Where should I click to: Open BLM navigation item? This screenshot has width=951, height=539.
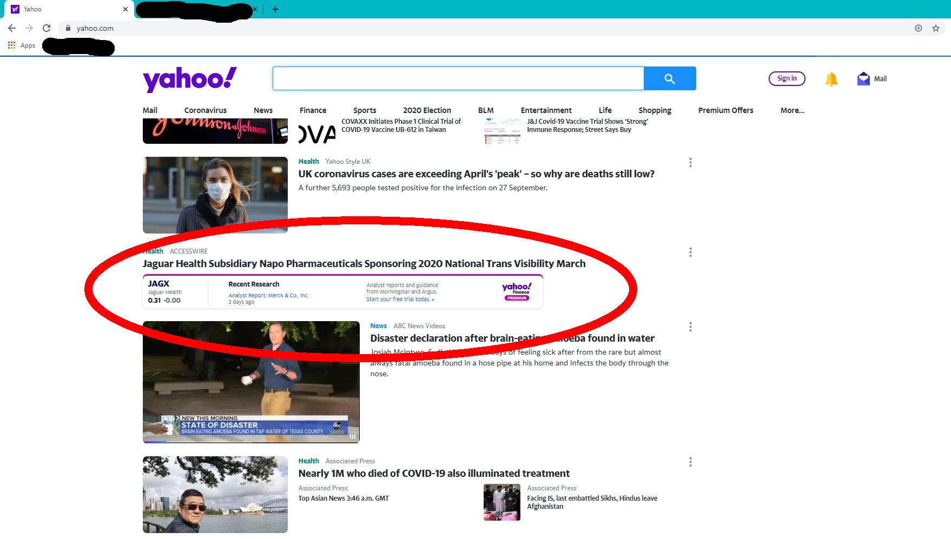(486, 110)
